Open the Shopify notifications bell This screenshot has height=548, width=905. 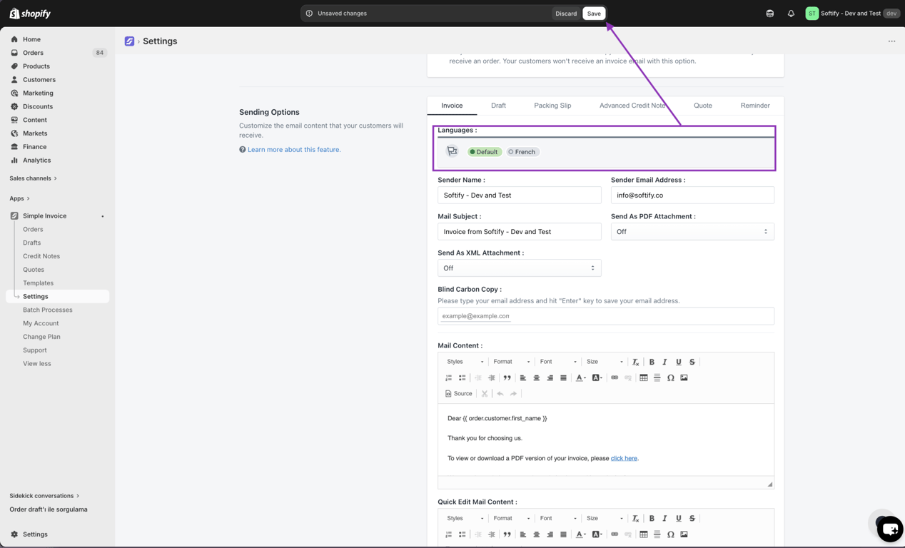791,14
